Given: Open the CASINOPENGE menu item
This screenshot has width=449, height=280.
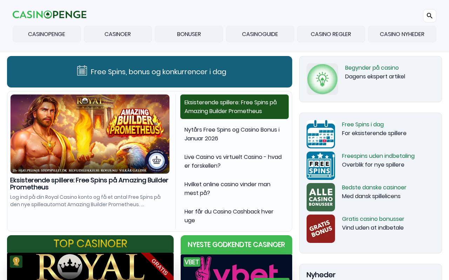Looking at the screenshot, I should pyautogui.click(x=47, y=34).
